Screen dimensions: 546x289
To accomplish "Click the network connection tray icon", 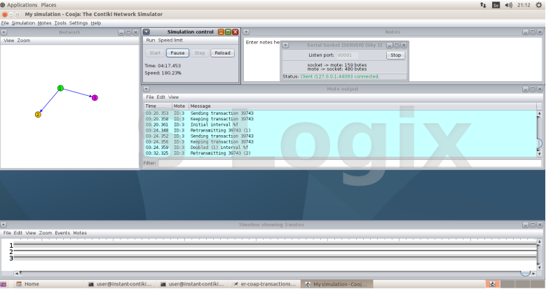I will click(483, 5).
